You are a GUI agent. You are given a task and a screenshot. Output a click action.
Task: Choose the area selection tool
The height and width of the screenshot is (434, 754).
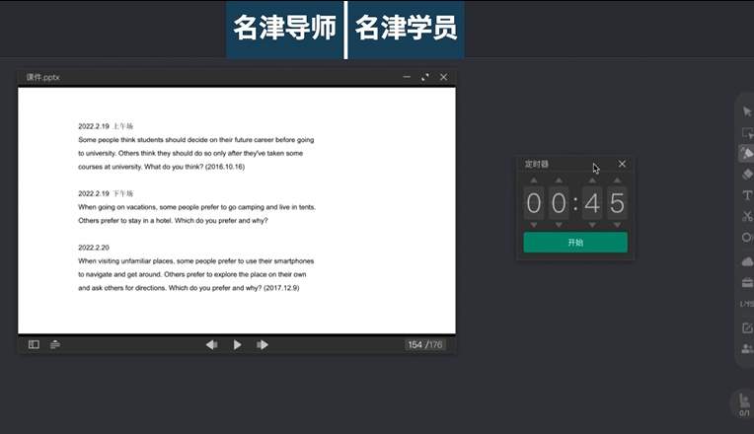(747, 132)
